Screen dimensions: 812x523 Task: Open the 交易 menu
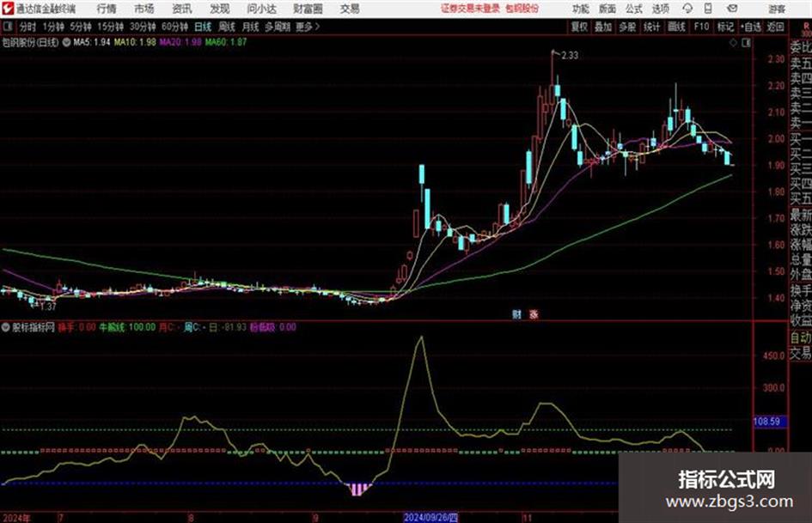click(350, 9)
